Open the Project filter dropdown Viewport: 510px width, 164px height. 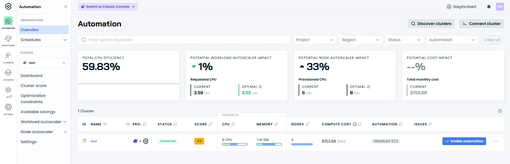pos(315,40)
